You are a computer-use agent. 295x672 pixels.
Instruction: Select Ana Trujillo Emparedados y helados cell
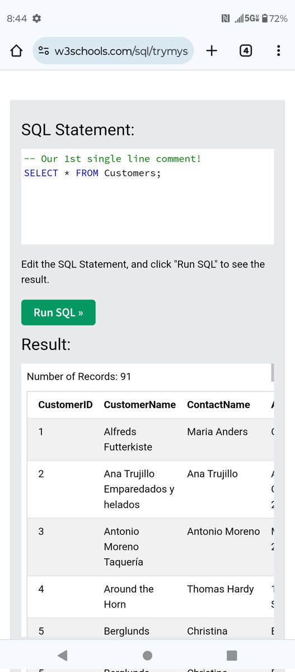coord(139,489)
